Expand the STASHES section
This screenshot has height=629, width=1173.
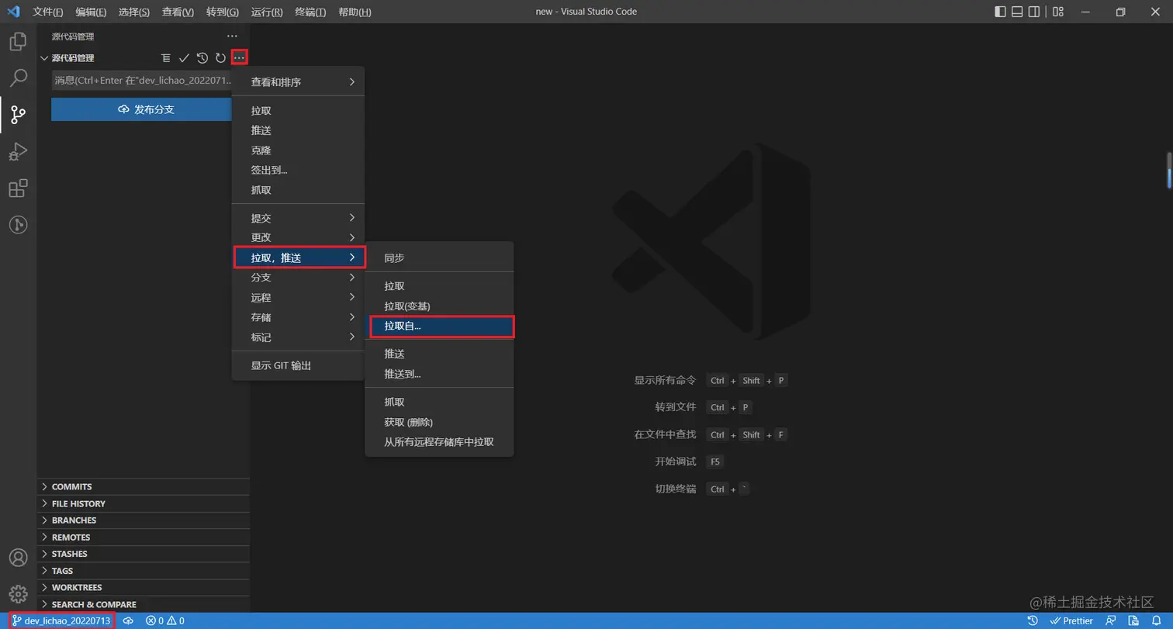coord(144,554)
